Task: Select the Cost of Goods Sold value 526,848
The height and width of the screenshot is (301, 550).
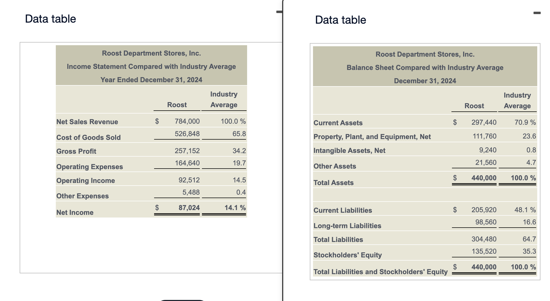Action: [x=187, y=134]
